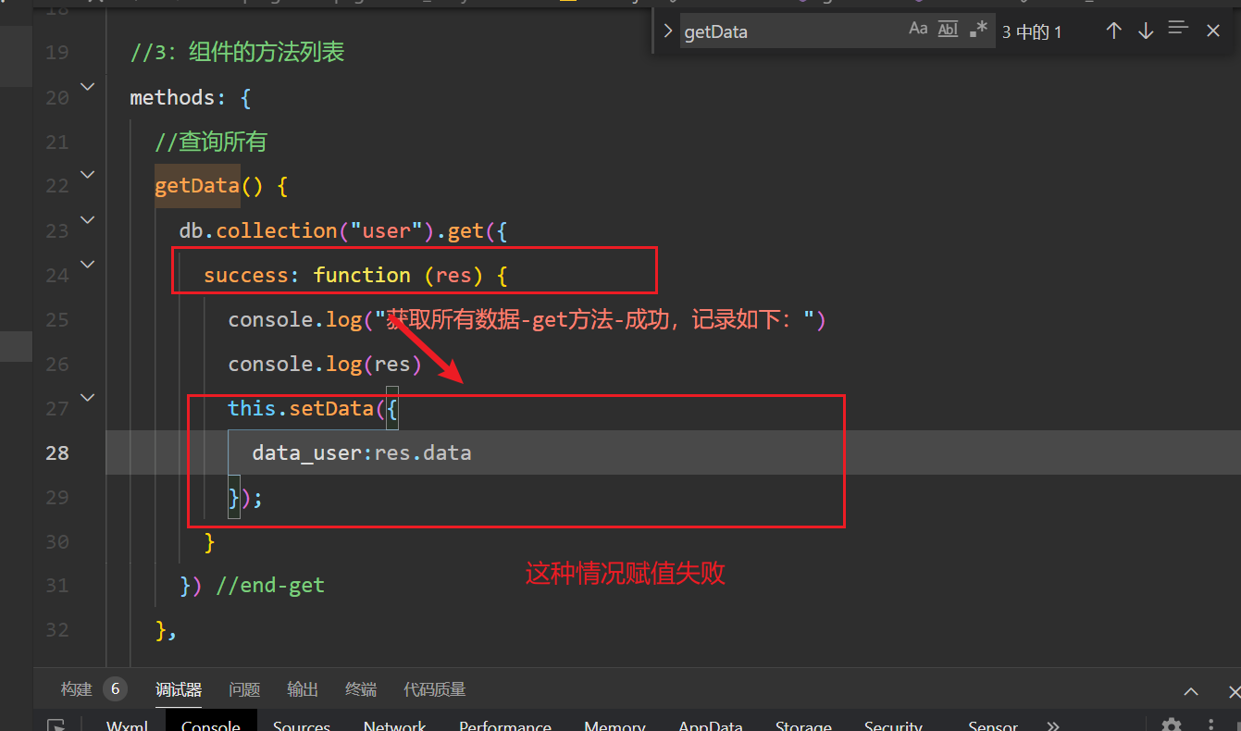This screenshot has width=1241, height=731.
Task: Open the Console panel
Action: [211, 725]
